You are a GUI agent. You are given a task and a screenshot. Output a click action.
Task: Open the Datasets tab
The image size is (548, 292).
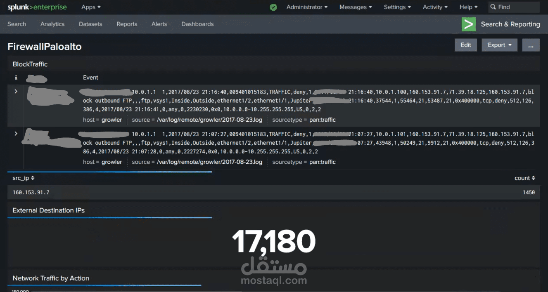90,24
